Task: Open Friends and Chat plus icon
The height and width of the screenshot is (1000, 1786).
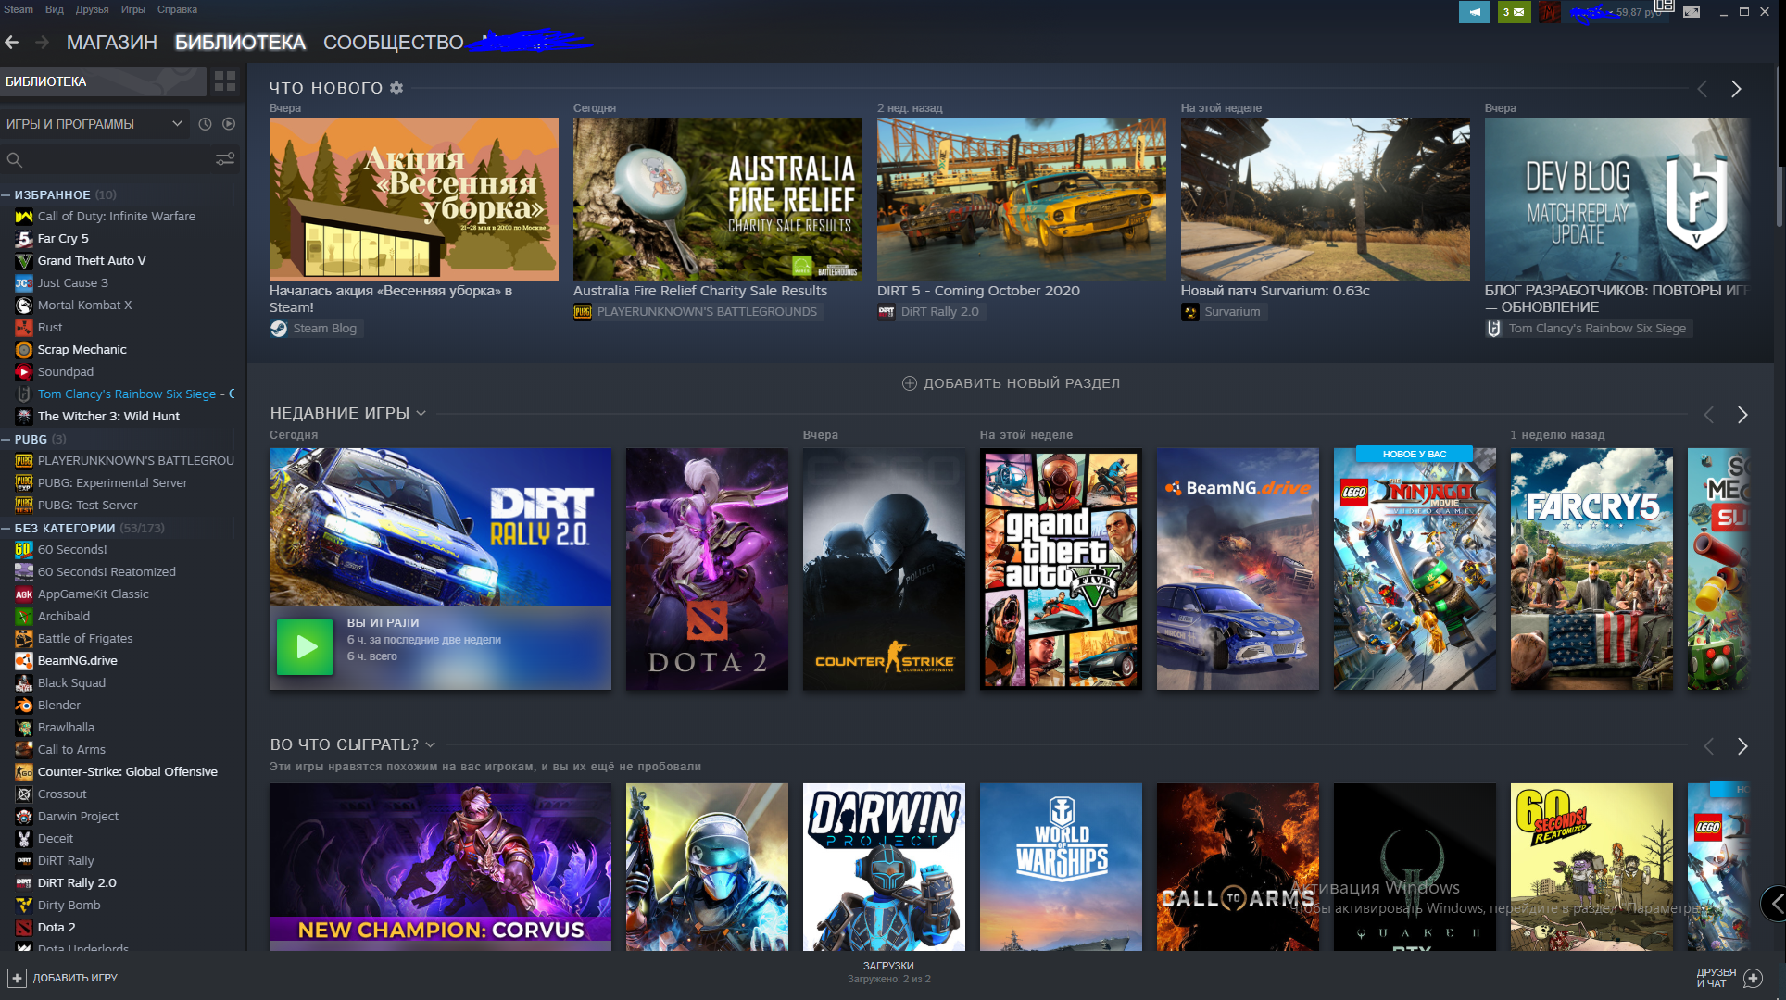Action: pyautogui.click(x=1753, y=978)
